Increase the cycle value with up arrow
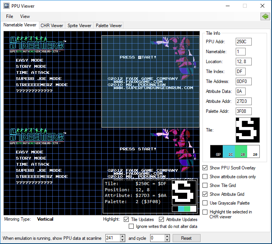This screenshot has height=244, width=272. [167, 236]
